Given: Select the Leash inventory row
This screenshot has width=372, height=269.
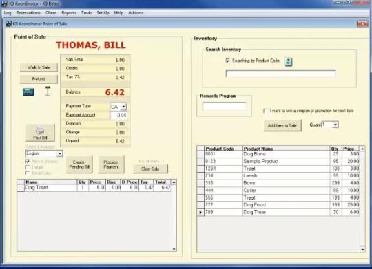Looking at the screenshot, I should 278,176.
